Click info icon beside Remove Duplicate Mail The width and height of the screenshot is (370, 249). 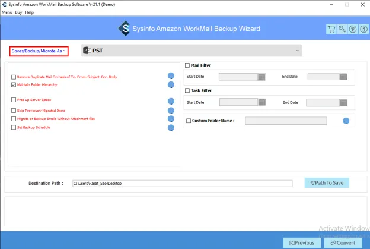pos(171,76)
